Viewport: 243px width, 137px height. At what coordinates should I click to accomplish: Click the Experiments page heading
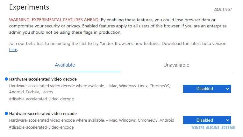pyautogui.click(x=29, y=7)
